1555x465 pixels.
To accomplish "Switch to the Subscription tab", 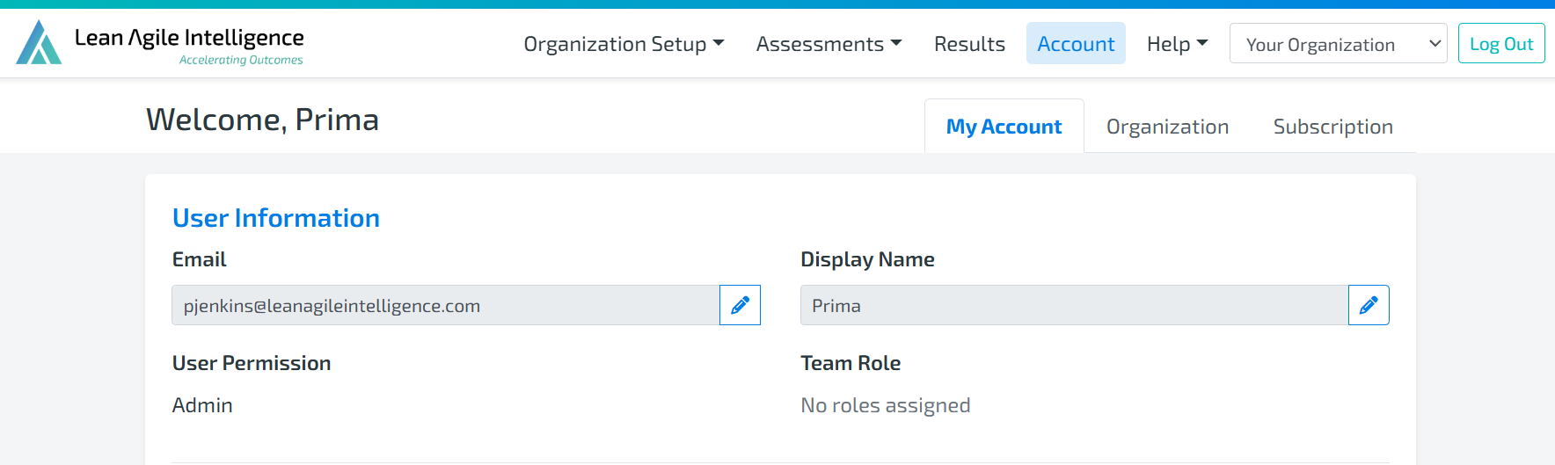I will (1332, 127).
